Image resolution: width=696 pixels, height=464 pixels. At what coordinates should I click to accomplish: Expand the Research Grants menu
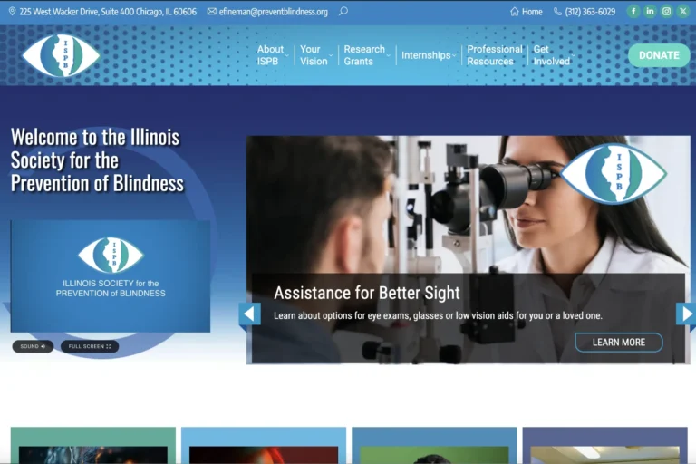pyautogui.click(x=367, y=55)
